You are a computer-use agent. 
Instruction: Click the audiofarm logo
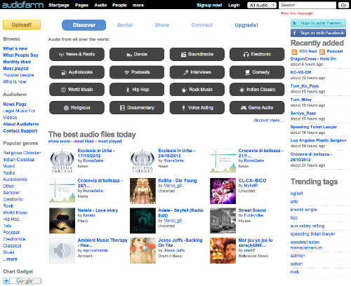coord(23,5)
